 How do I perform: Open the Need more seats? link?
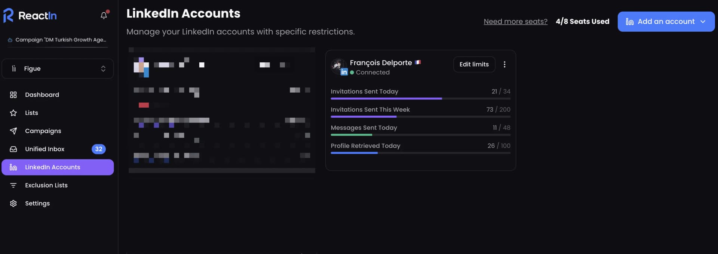point(515,21)
